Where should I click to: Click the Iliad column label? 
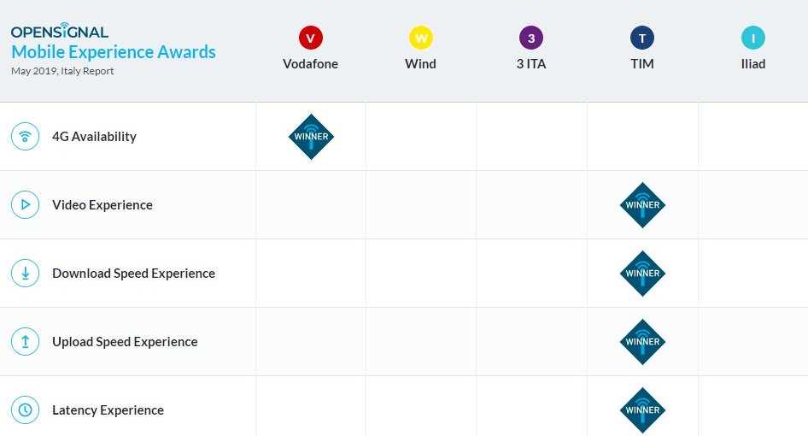(752, 64)
